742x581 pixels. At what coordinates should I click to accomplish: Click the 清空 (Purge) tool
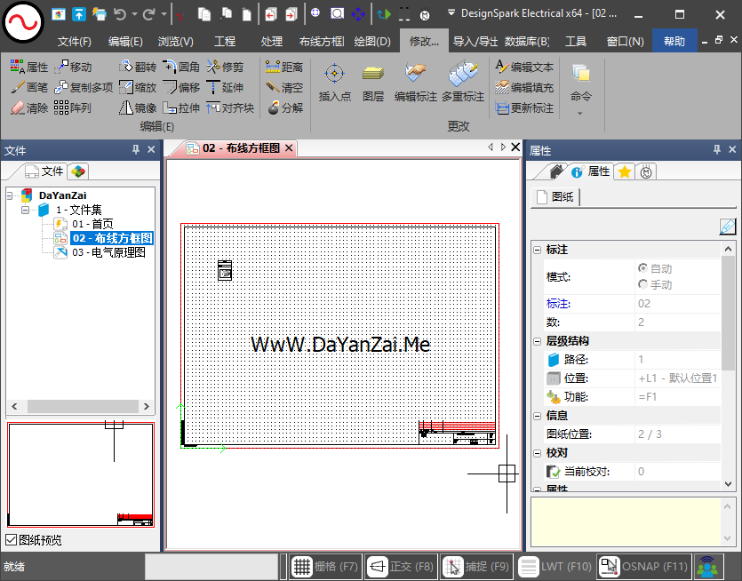click(284, 88)
